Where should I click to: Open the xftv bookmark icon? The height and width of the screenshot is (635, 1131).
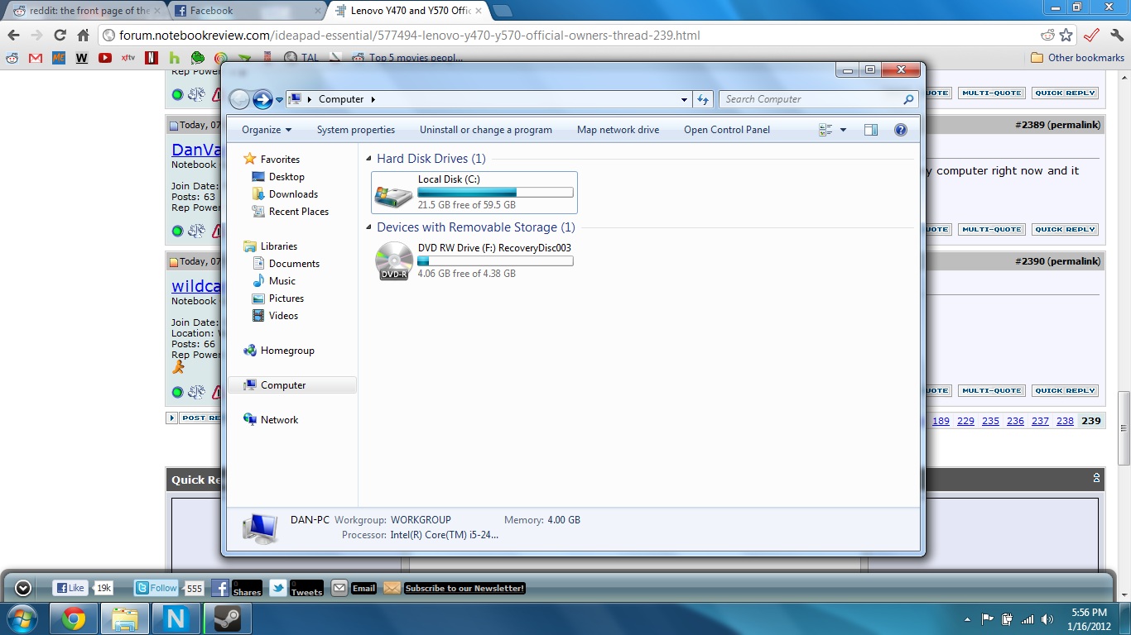click(x=128, y=58)
